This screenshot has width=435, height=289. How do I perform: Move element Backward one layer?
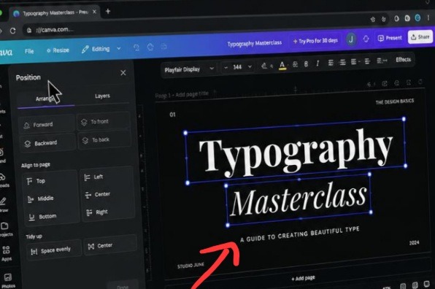[47, 143]
